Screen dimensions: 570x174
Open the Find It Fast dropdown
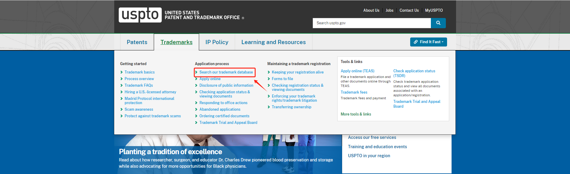(428, 42)
